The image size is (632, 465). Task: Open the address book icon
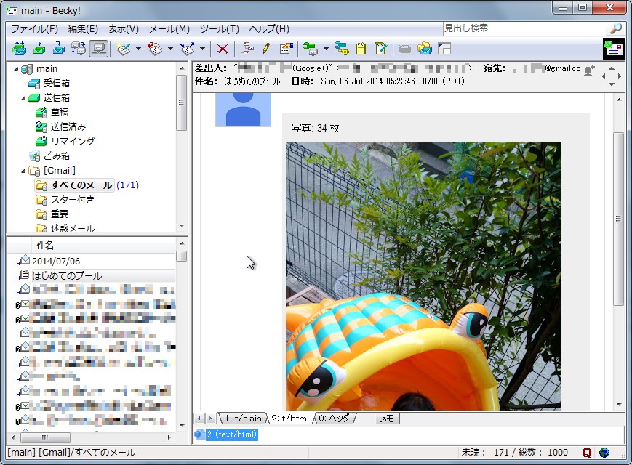[285, 49]
